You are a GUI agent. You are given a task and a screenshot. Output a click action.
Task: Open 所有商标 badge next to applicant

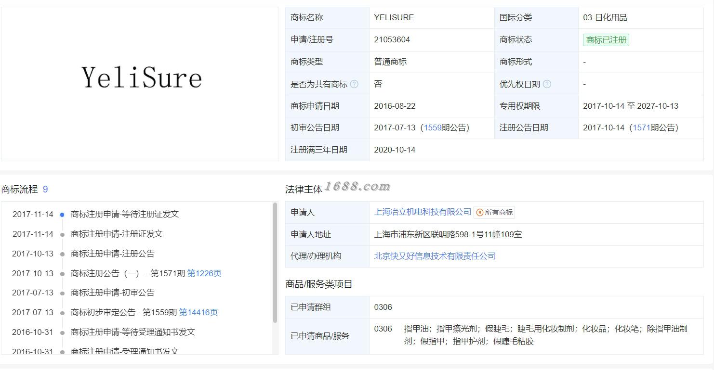point(494,212)
